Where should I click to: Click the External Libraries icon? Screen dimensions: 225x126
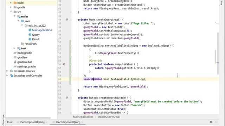click(11, 71)
